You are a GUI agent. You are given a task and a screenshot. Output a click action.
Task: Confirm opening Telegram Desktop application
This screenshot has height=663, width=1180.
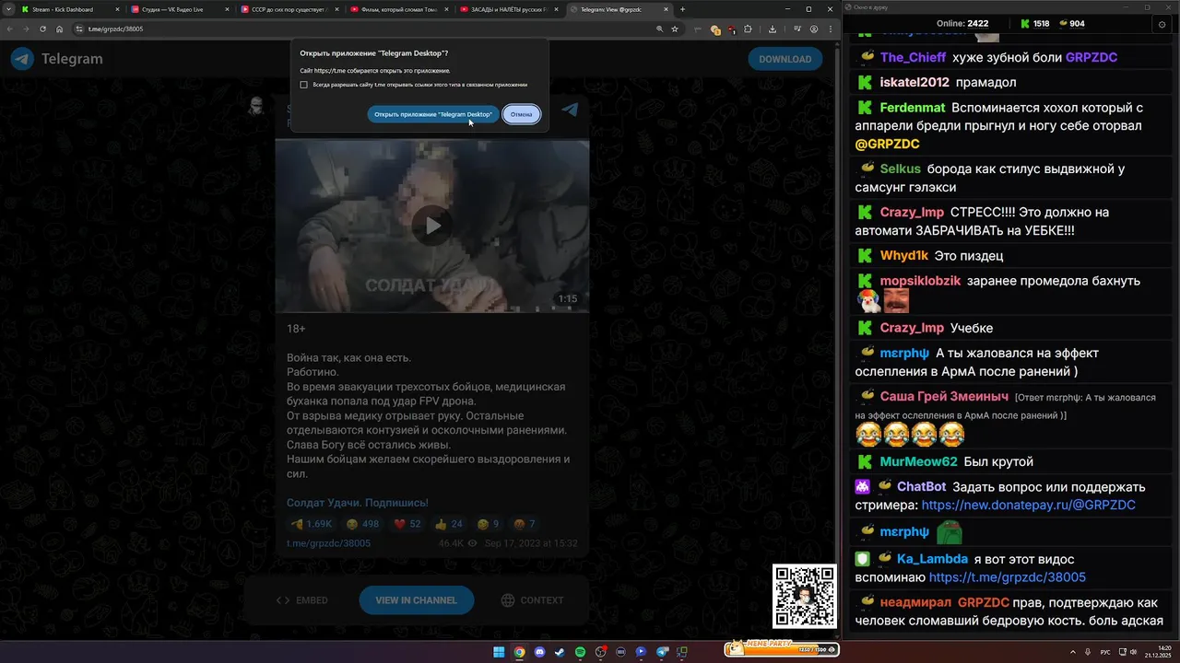point(432,114)
